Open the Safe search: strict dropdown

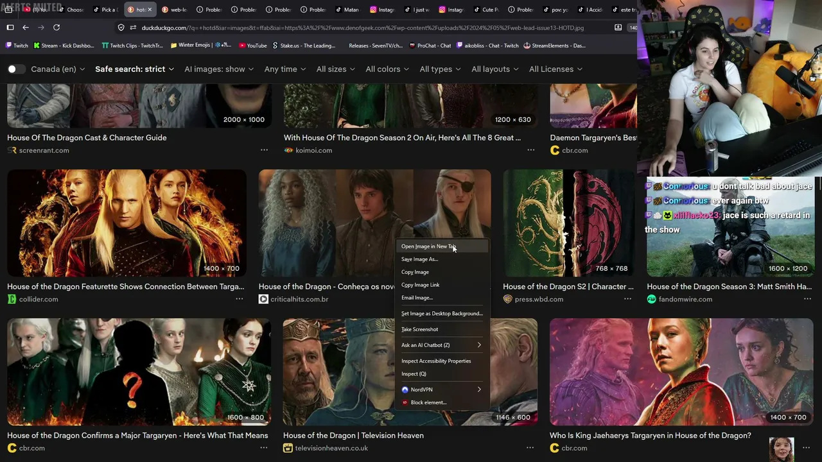tap(135, 69)
